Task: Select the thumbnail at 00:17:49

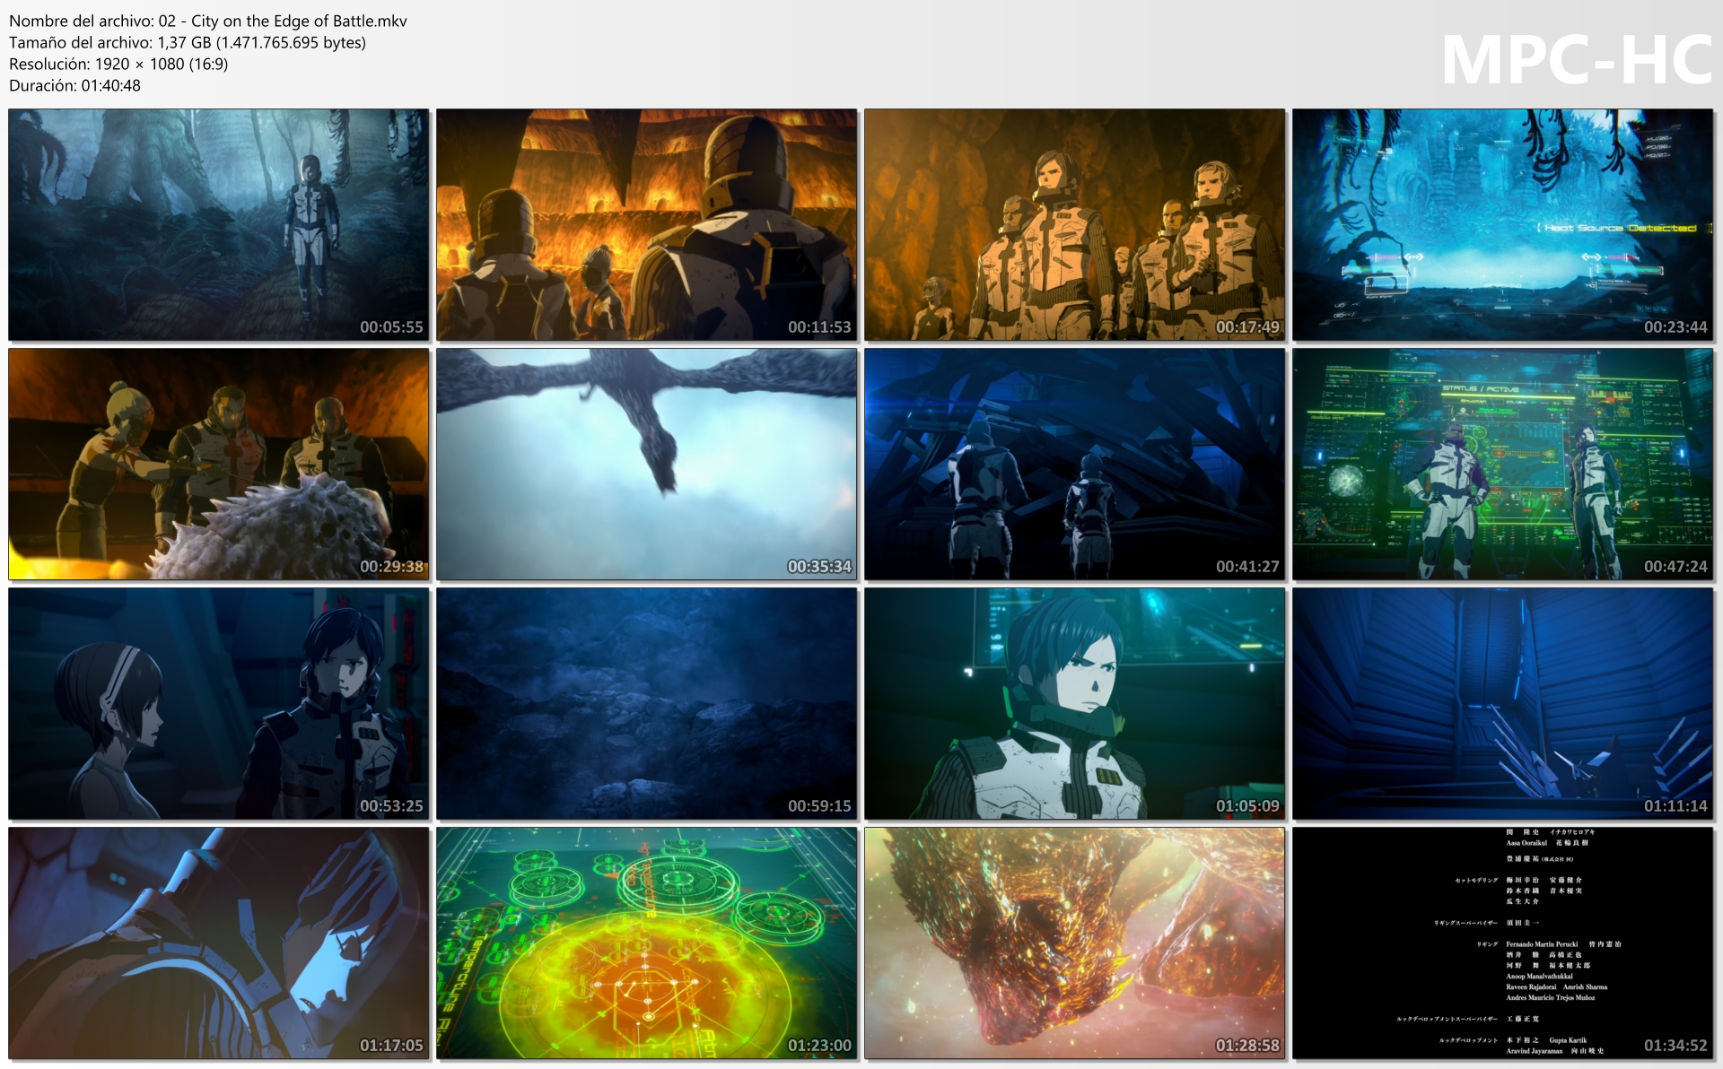Action: [x=1075, y=225]
